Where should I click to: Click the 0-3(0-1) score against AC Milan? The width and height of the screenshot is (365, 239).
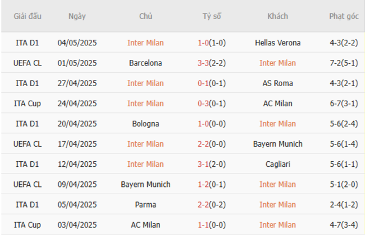tap(212, 104)
